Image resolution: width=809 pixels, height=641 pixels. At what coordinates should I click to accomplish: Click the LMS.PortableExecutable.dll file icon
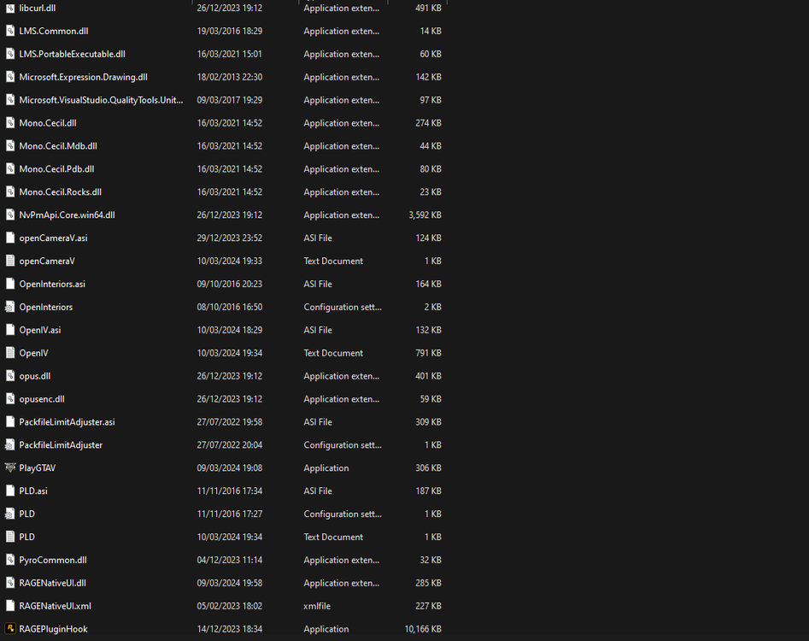pyautogui.click(x=9, y=54)
